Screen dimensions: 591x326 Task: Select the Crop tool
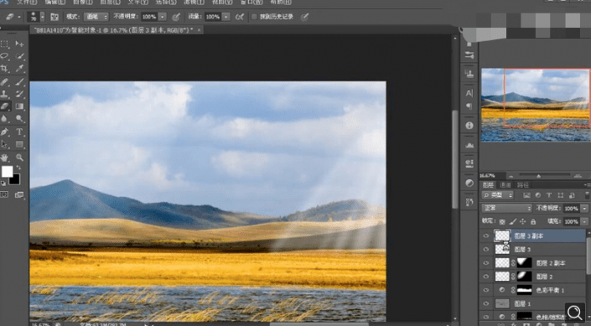point(4,69)
